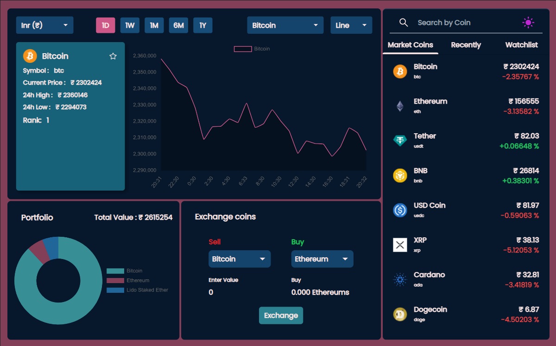This screenshot has width=556, height=346.
Task: Toggle Lido Staked Ether legend swatch
Action: coord(115,290)
